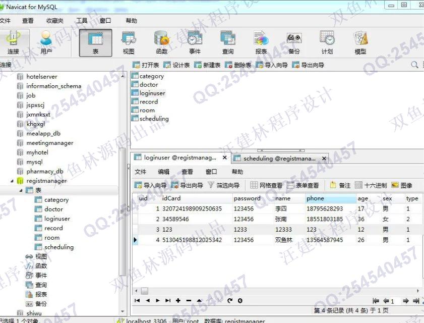
Task: Go to last record navigation button
Action: [x=168, y=300]
